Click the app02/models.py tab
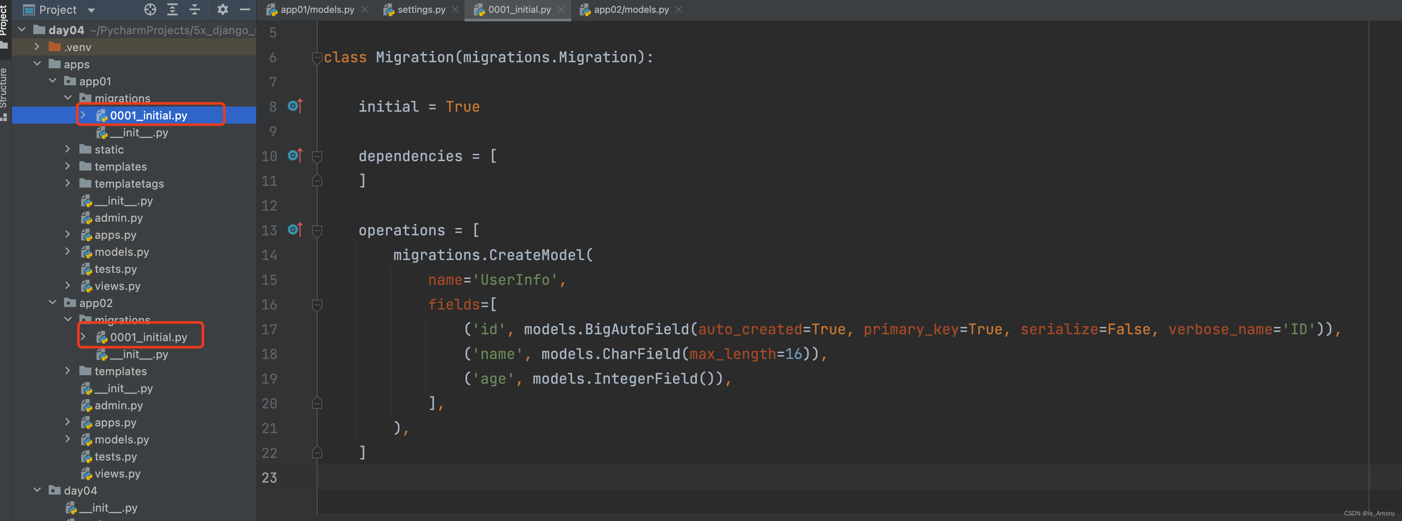 tap(631, 11)
